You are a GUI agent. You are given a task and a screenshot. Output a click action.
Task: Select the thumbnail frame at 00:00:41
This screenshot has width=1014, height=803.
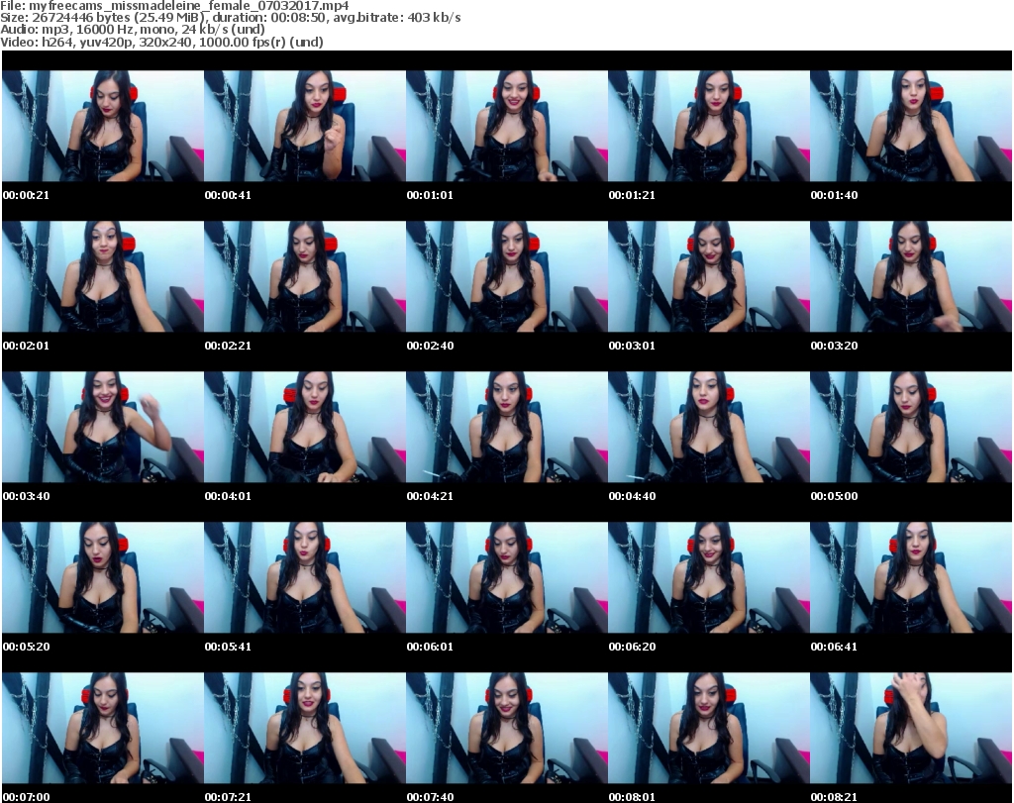(x=305, y=126)
